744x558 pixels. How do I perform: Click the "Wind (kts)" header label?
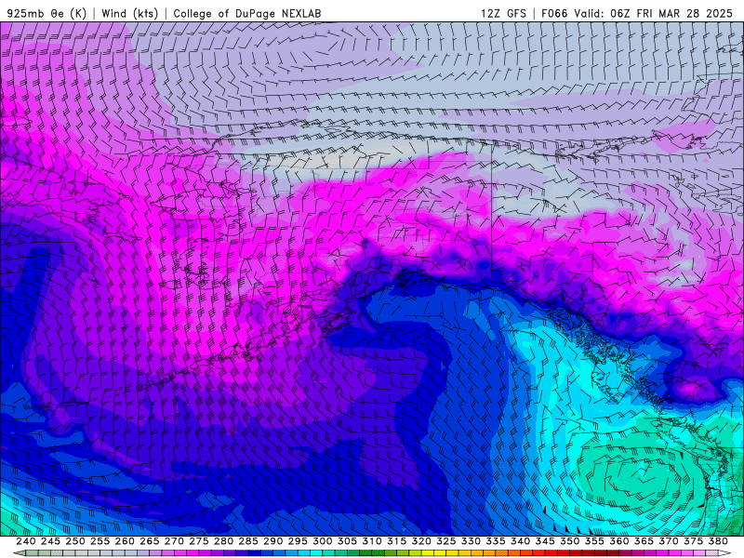[129, 13]
